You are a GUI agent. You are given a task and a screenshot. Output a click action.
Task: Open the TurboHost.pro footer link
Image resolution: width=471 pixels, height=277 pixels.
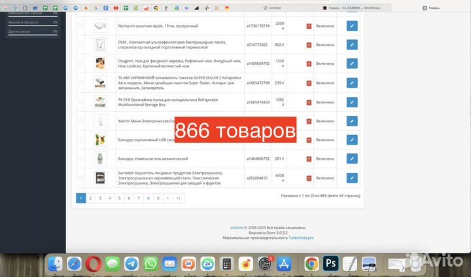301,238
